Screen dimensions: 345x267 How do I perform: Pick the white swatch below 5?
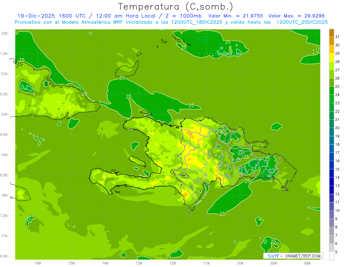coord(331,256)
